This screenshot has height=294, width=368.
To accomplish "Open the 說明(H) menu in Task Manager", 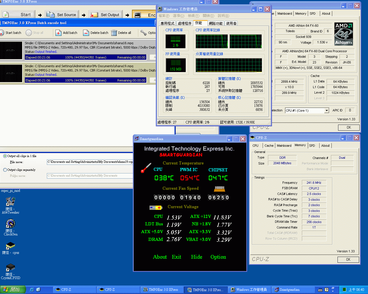I will tap(223, 16).
